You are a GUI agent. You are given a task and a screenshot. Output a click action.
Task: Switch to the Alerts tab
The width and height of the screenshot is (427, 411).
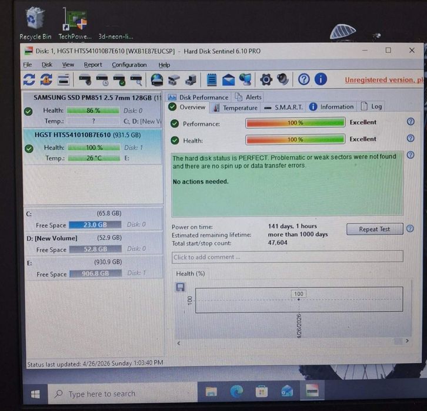(248, 97)
